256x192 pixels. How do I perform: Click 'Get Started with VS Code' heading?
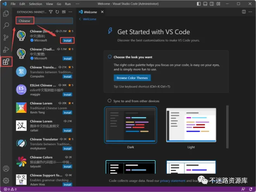154,32
